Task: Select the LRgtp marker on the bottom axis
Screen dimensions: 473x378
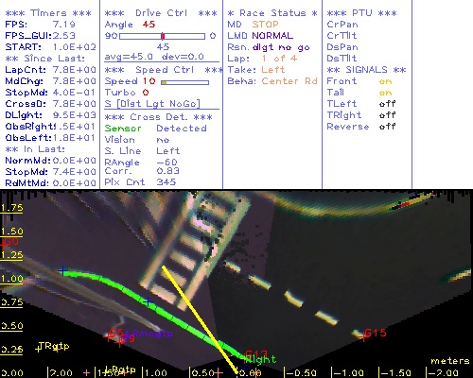Action: (120, 369)
